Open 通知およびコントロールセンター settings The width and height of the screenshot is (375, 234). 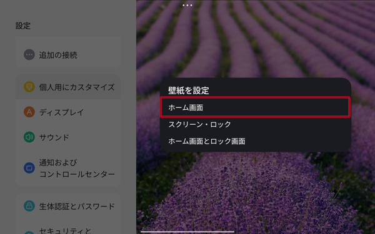68,168
